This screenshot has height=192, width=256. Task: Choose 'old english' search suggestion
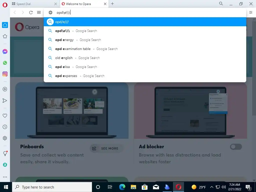(145, 58)
